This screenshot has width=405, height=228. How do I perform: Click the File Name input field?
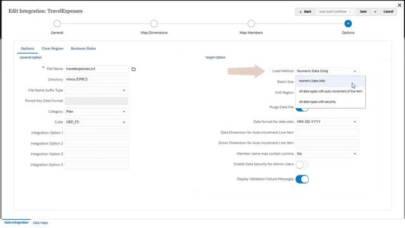[96, 69]
